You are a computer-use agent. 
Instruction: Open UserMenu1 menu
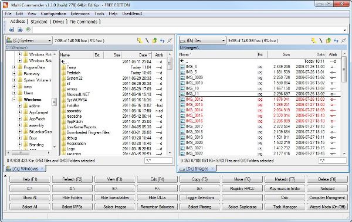click(x=132, y=13)
